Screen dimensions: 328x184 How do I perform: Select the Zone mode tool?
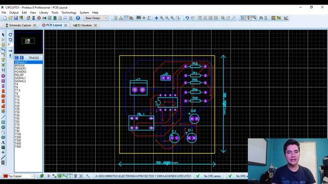[3, 60]
